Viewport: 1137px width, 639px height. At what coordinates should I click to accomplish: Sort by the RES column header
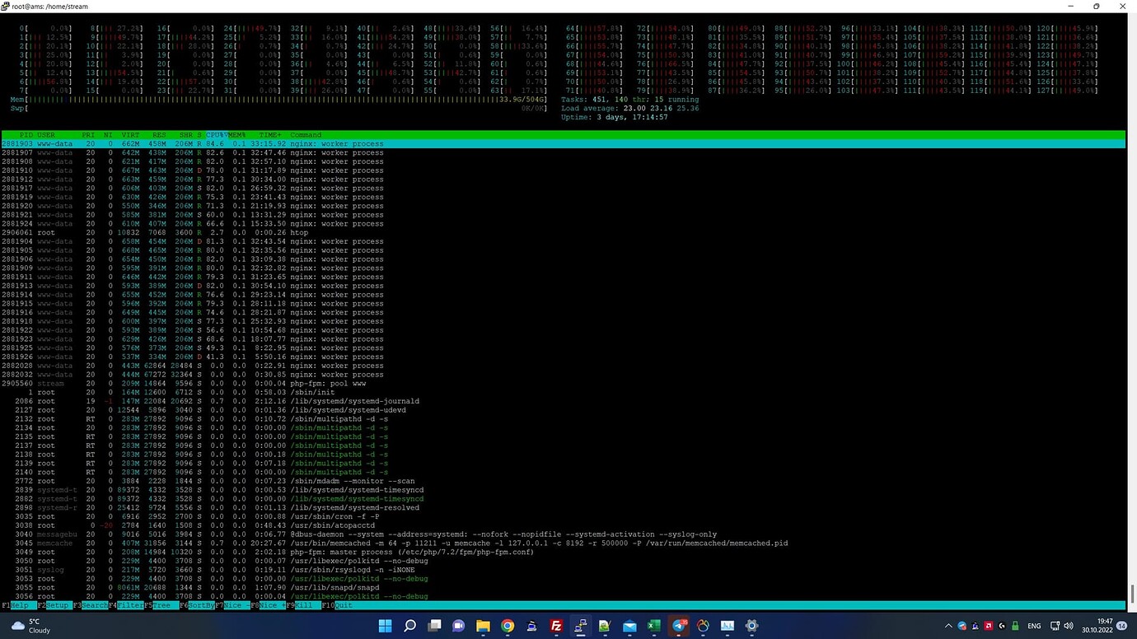159,135
